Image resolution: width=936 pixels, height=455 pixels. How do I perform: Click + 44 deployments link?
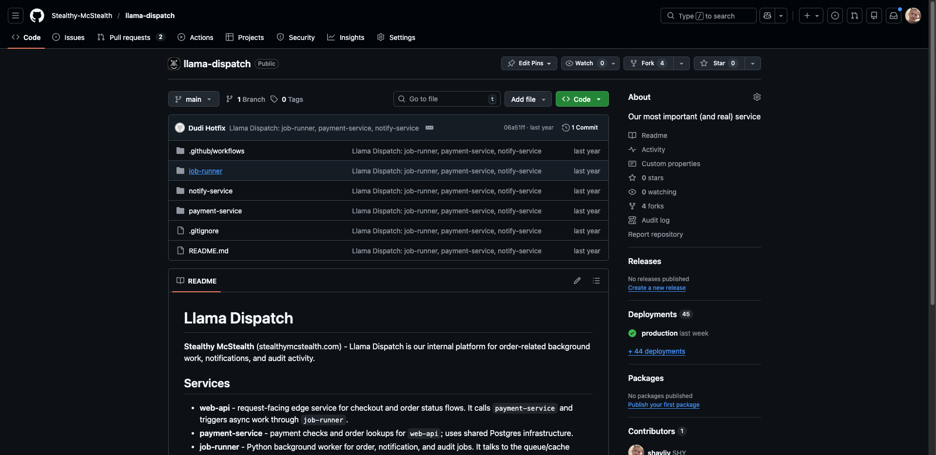coord(657,351)
